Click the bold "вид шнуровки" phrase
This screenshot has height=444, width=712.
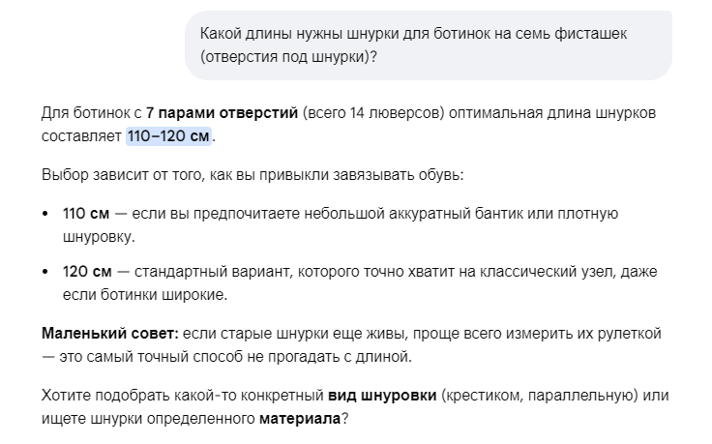tap(382, 396)
